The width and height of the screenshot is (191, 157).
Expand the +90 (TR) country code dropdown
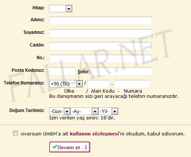click(66, 84)
